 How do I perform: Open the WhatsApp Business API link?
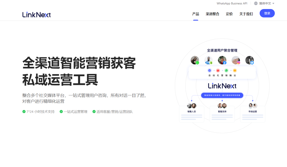[x=232, y=3]
